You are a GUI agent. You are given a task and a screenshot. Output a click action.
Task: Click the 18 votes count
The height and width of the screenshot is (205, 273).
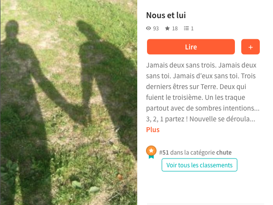point(175,28)
